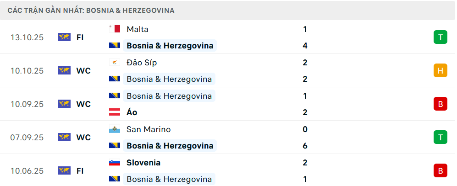
Task: Click the FI competition label for 10.06.25
Action: pyautogui.click(x=80, y=170)
